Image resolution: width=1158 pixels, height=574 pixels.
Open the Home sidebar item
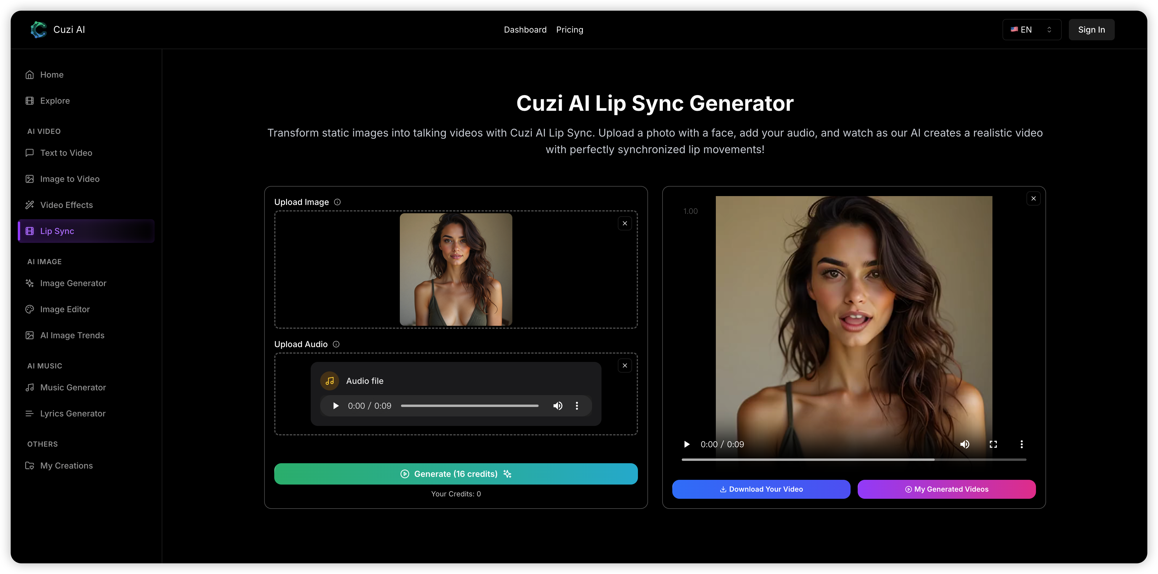(x=86, y=75)
